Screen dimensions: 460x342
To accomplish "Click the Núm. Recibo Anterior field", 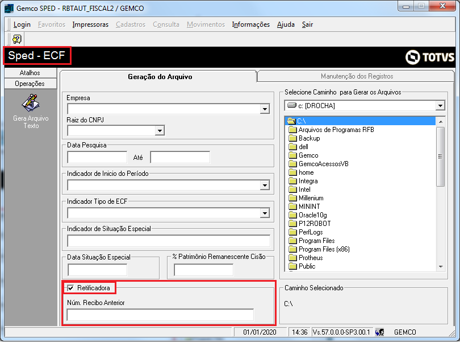I will 161,315.
